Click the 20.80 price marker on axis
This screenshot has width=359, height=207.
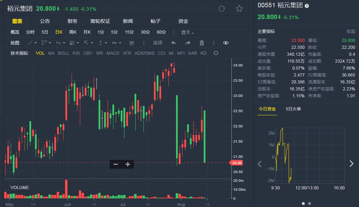[236, 163]
